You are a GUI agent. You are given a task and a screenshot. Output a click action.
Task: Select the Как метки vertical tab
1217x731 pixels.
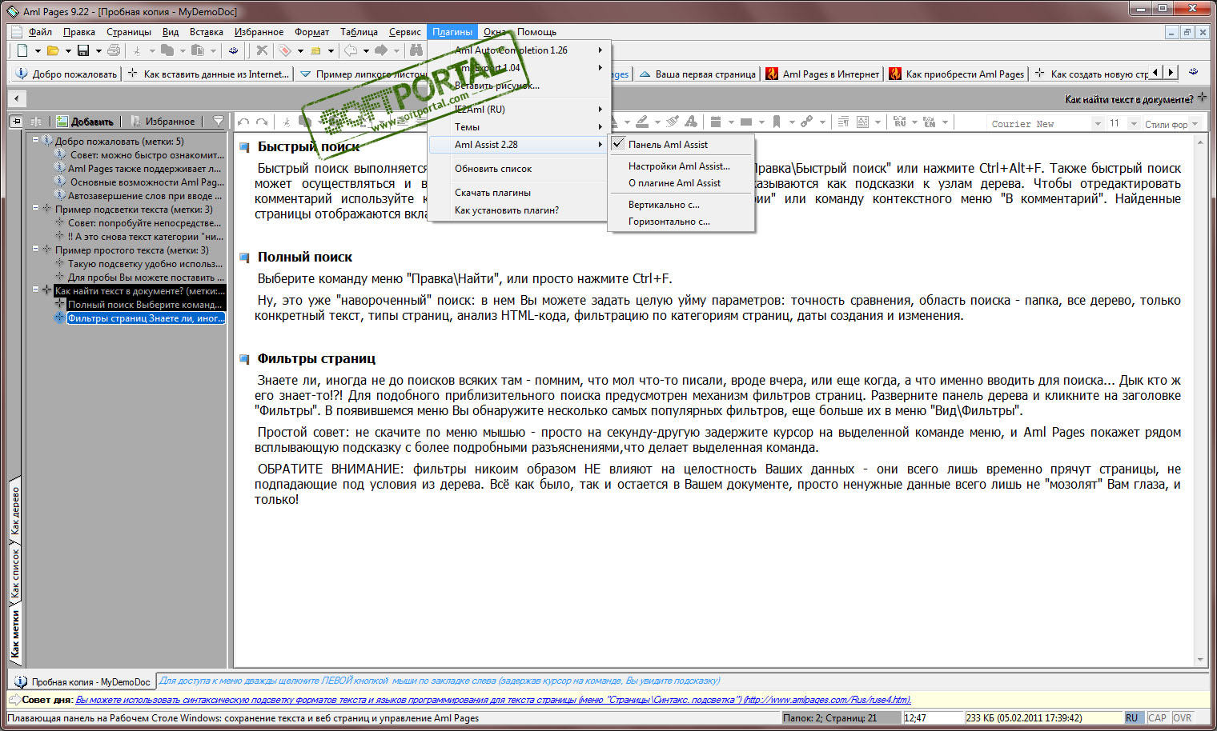coord(14,635)
